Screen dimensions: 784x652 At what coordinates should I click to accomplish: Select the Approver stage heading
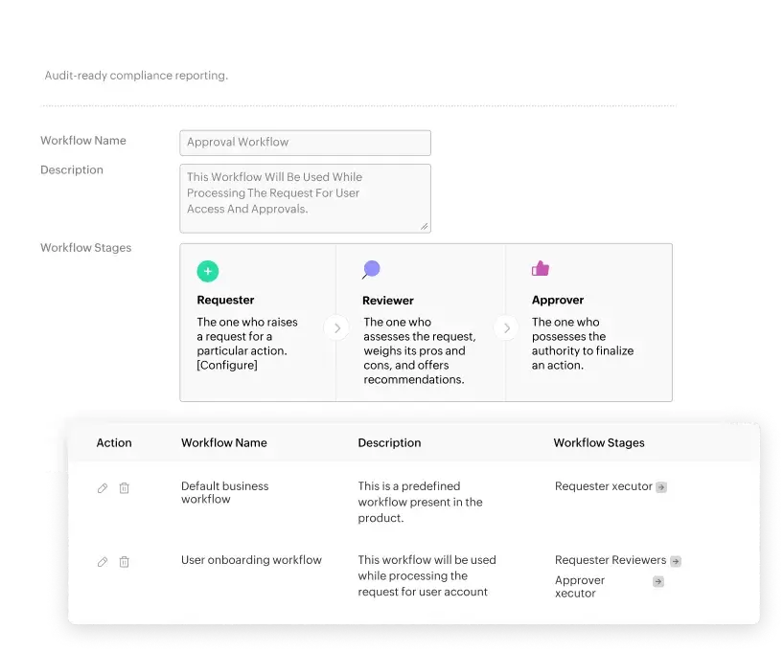[558, 300]
